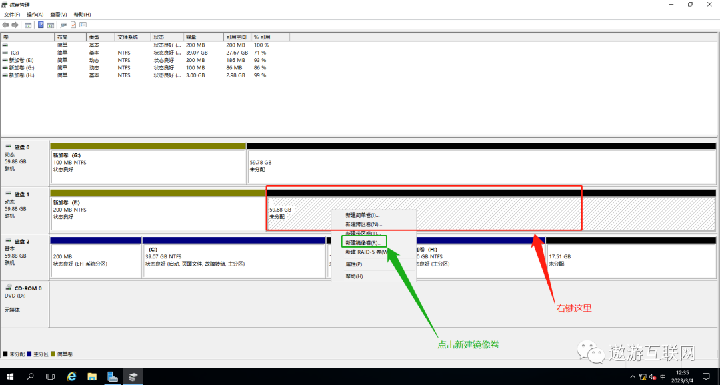
Task: Select the 17.51 GB unallocated space on Disk 2
Action: click(x=631, y=258)
